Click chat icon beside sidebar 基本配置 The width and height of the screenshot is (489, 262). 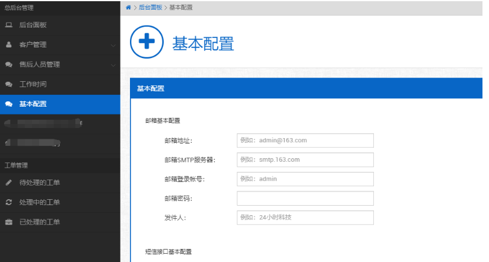click(9, 104)
